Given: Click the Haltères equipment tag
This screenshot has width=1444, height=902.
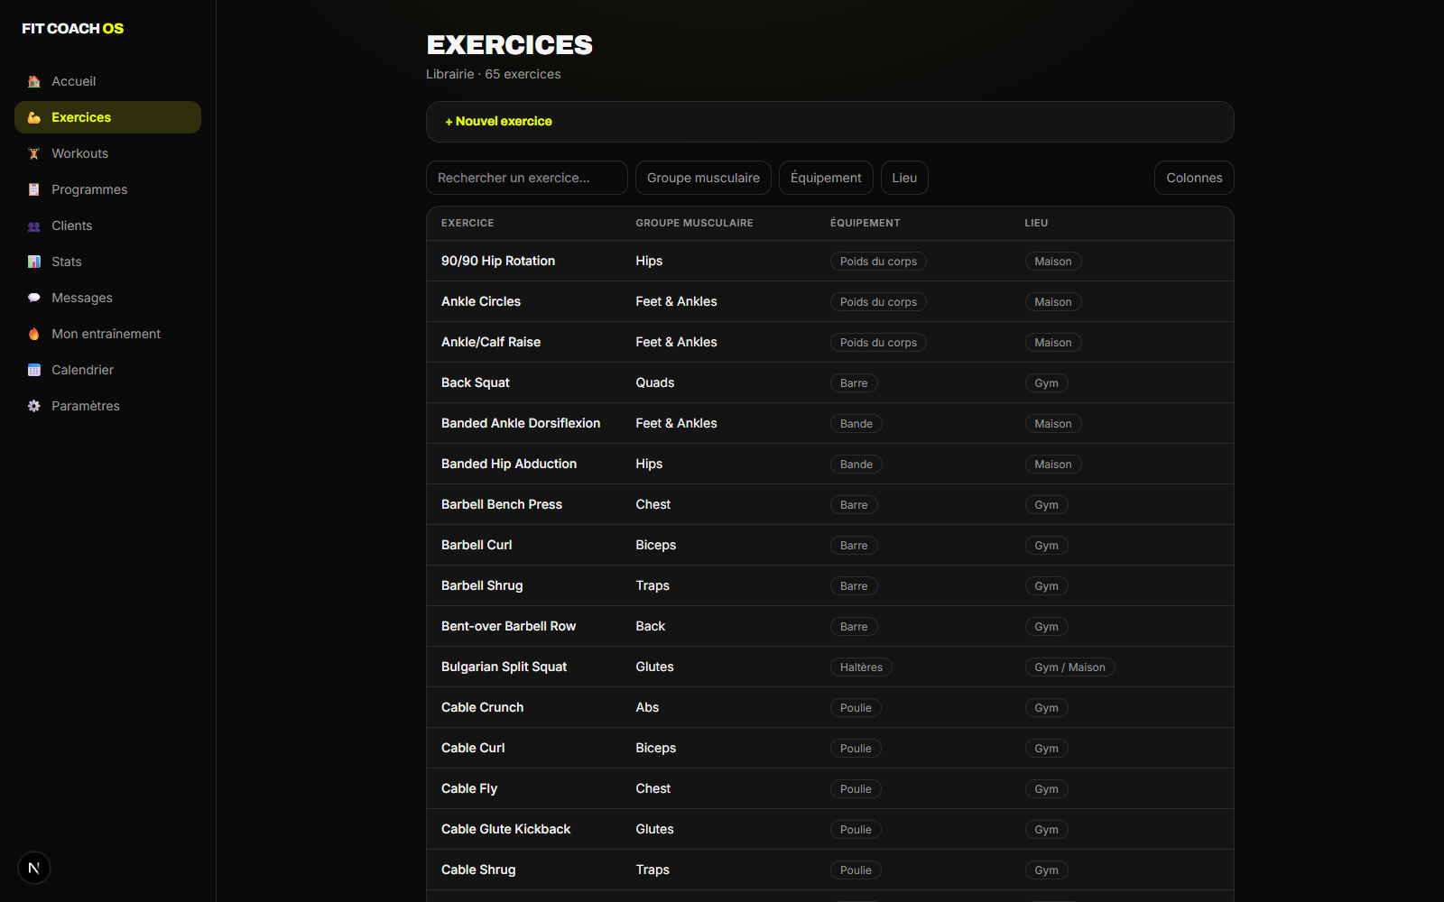Looking at the screenshot, I should (861, 667).
